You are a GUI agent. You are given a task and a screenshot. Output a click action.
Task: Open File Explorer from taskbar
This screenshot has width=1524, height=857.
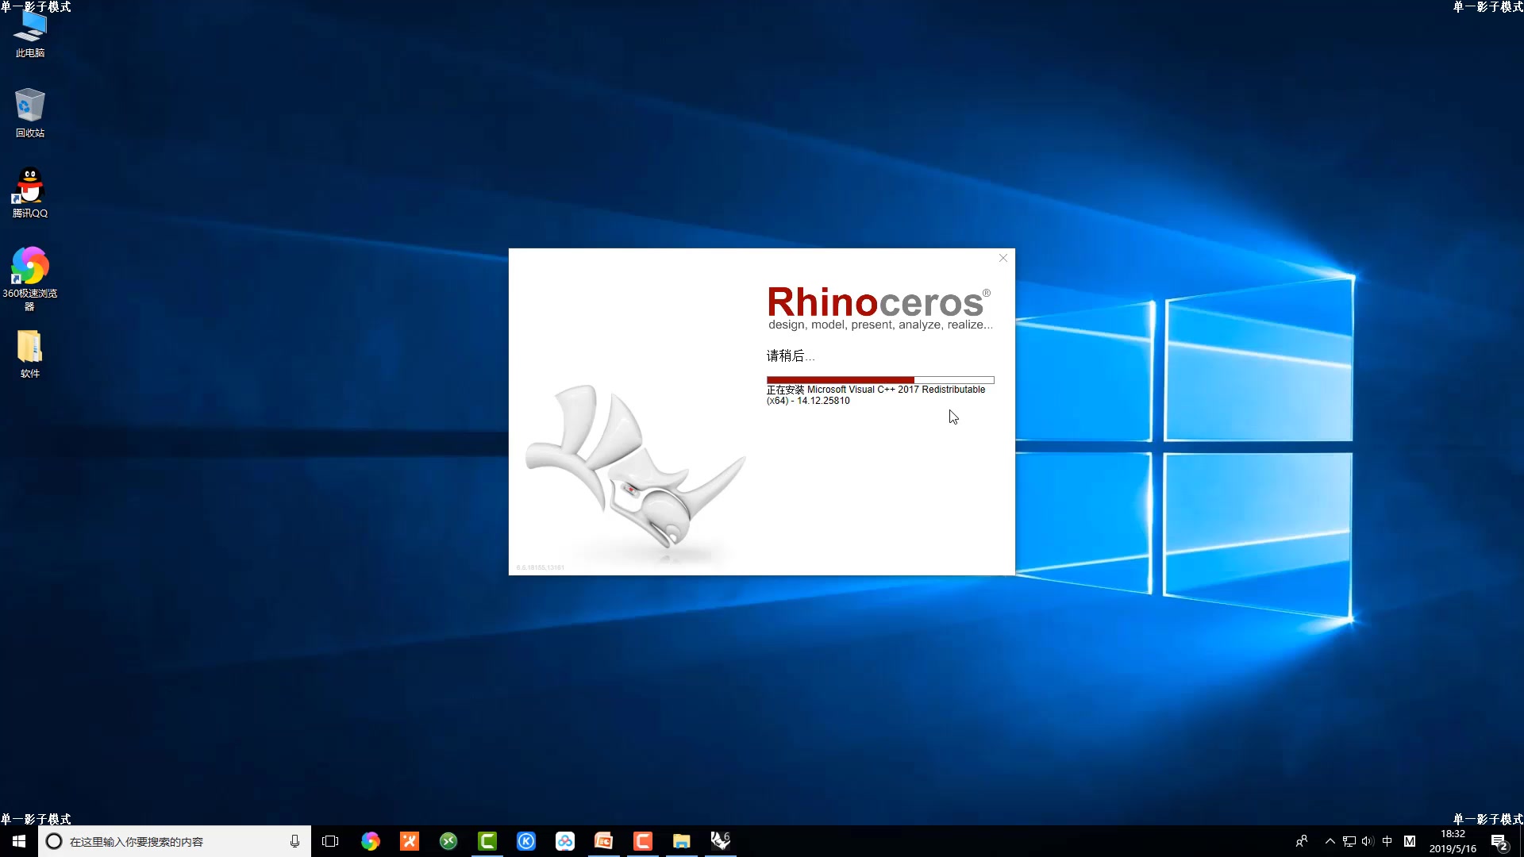(x=682, y=841)
